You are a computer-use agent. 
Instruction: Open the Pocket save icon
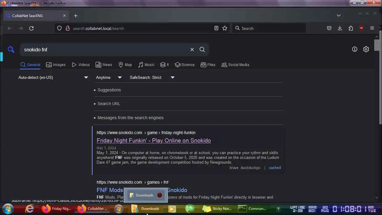point(329,28)
